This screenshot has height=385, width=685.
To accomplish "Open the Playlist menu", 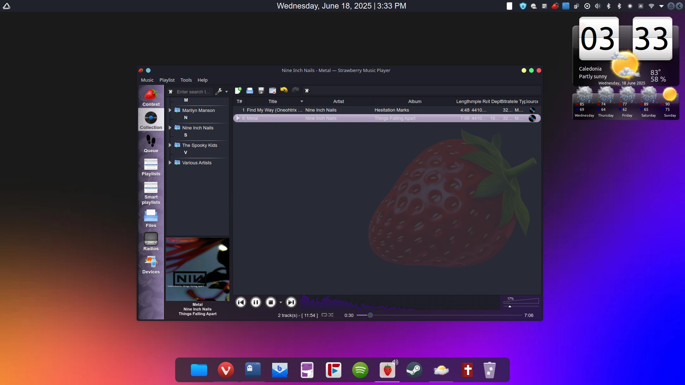I will click(167, 80).
